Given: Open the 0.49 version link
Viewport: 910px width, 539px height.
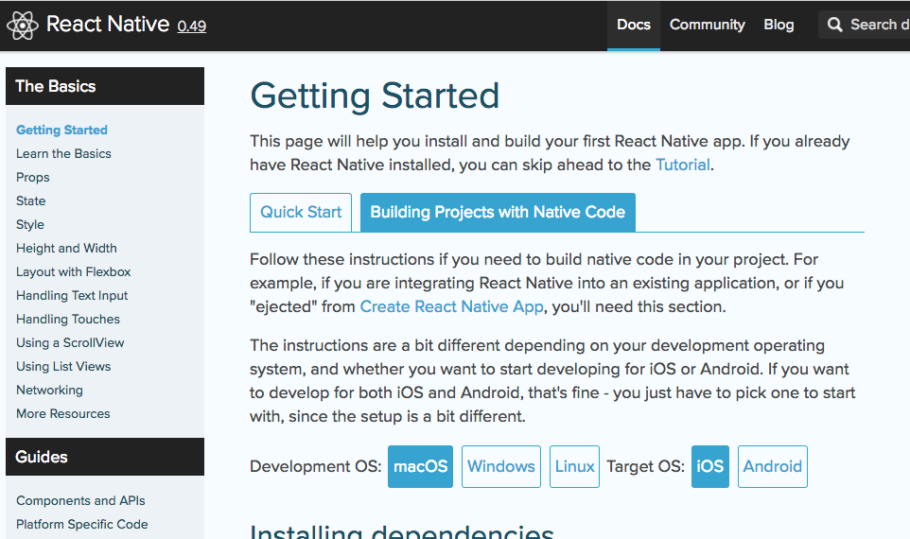Looking at the screenshot, I should [191, 26].
